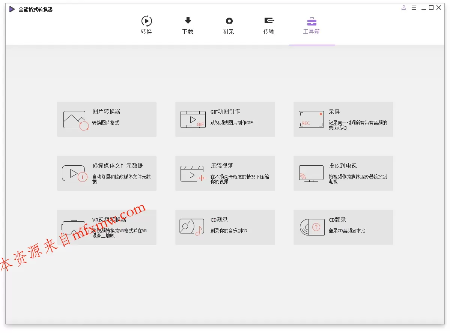Switch to the 刻录 tab label

coord(229,31)
